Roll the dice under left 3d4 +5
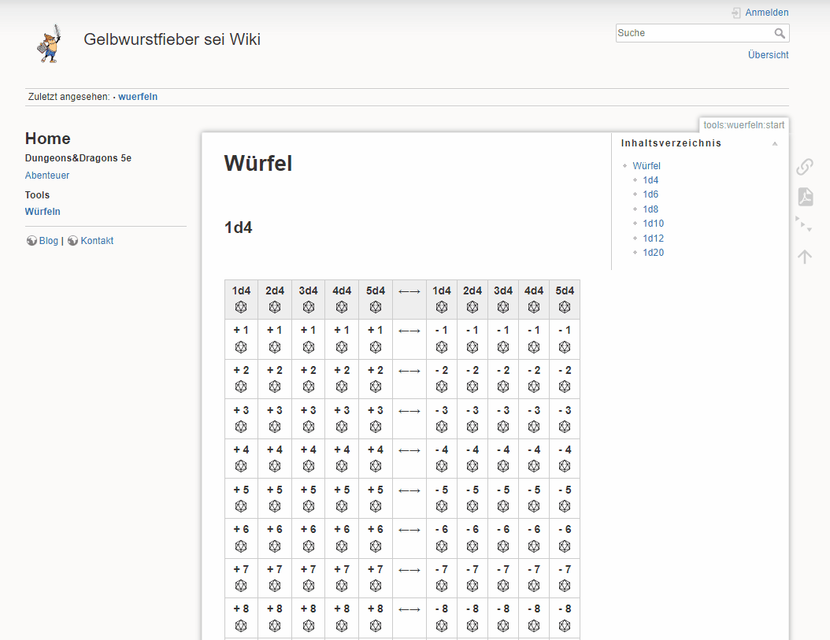Image resolution: width=830 pixels, height=640 pixels. (308, 506)
